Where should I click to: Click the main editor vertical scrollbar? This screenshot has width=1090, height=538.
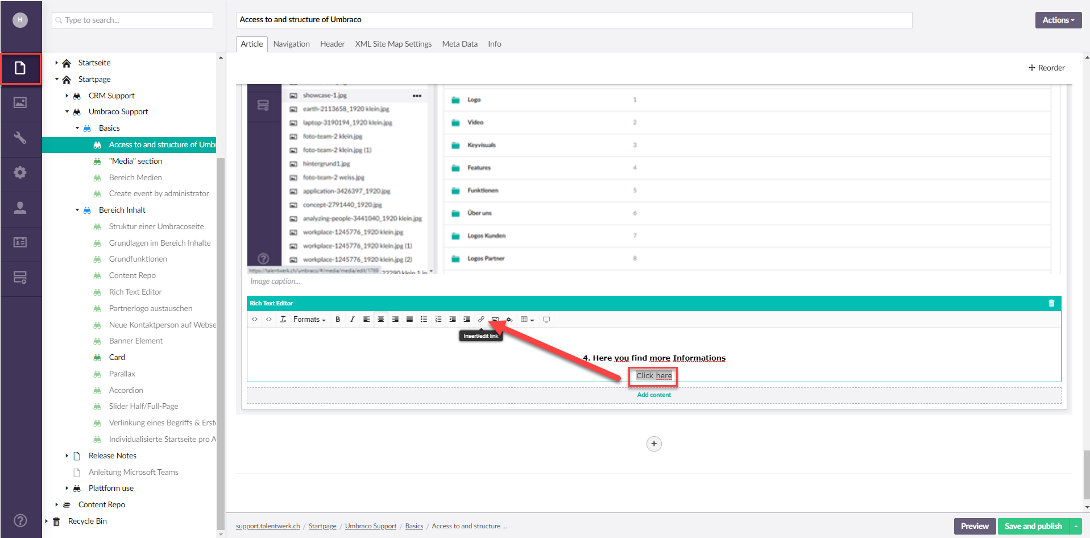point(1087,474)
